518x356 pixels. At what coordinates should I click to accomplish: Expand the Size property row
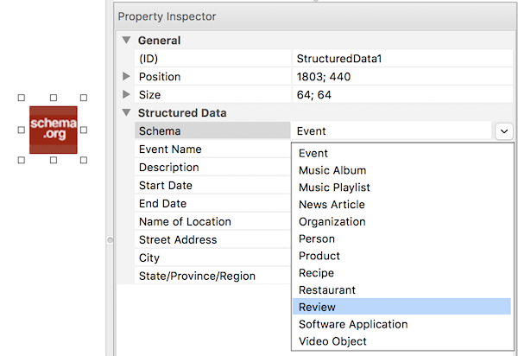click(127, 94)
